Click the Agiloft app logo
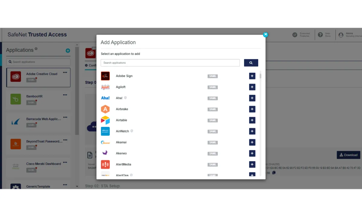 tap(105, 87)
